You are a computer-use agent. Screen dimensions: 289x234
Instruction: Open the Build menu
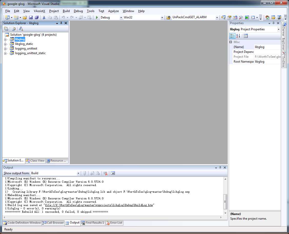pyautogui.click(x=66, y=11)
